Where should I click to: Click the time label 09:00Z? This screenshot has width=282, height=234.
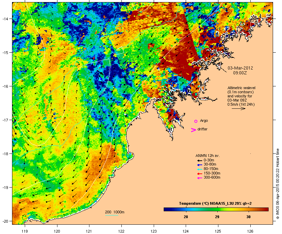pyautogui.click(x=240, y=73)
